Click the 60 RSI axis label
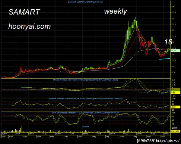 pos(173,104)
